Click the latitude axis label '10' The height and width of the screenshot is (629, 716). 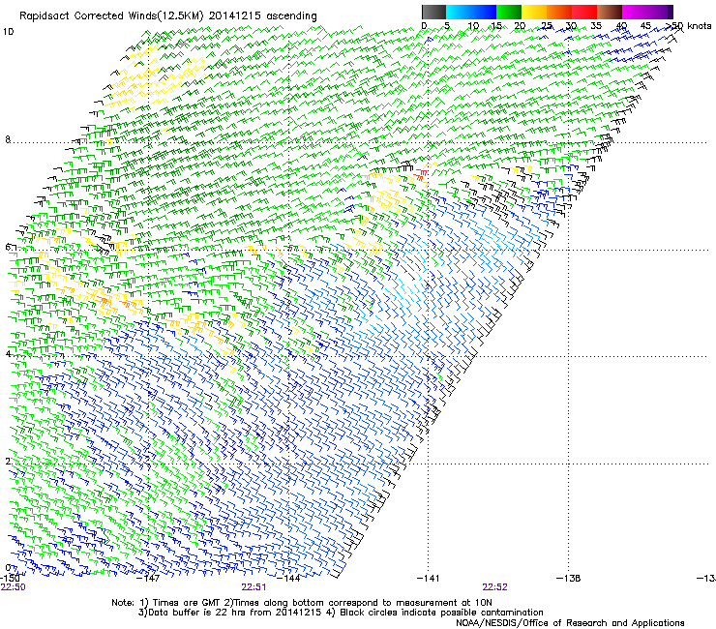coord(8,32)
